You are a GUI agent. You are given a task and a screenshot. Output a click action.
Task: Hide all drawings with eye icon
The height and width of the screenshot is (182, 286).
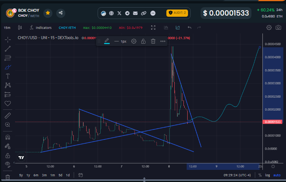point(8,164)
